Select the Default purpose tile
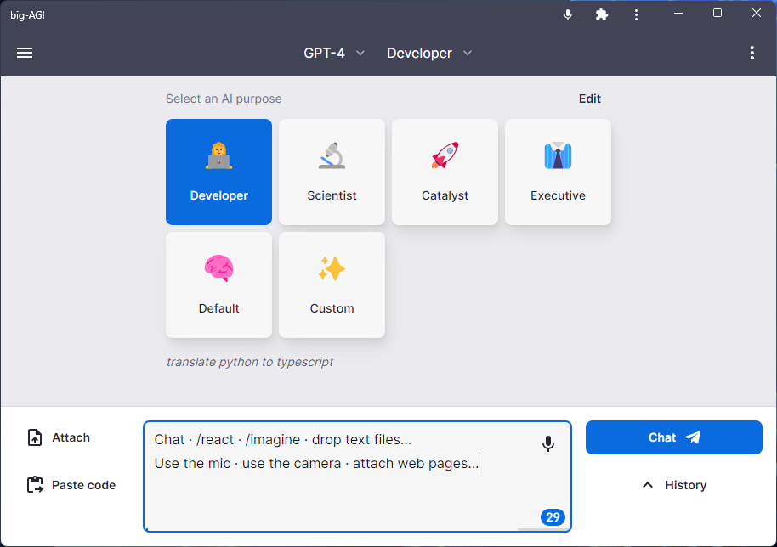This screenshot has height=547, width=777. pos(219,285)
